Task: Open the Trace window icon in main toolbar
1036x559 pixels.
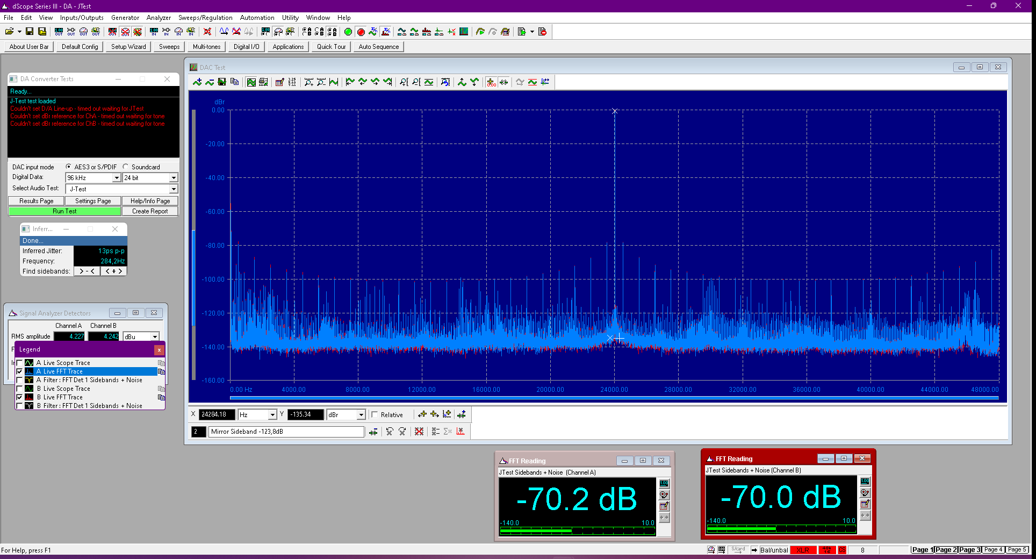Action: pos(464,32)
